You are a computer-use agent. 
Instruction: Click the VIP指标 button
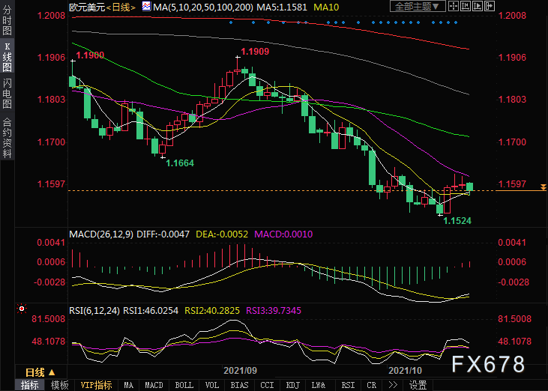[x=96, y=385]
